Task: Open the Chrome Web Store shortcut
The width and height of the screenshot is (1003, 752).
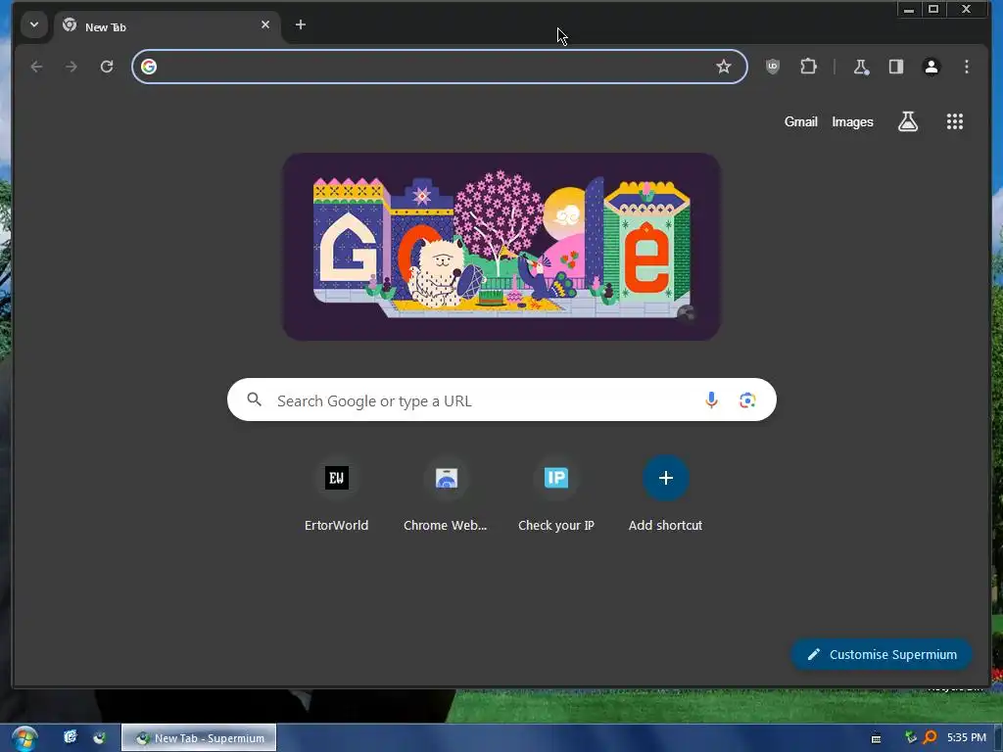Action: pos(446,493)
